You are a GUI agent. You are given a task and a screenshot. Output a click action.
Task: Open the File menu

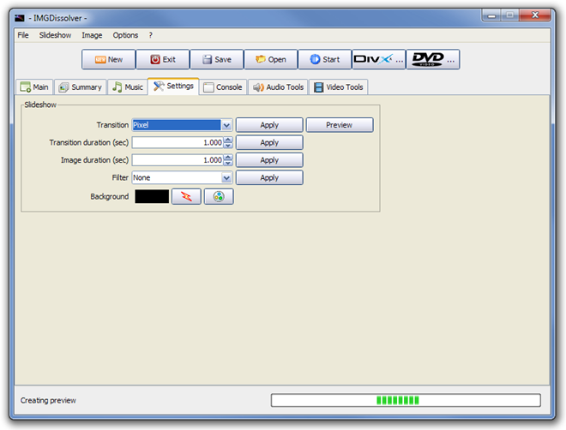[23, 35]
